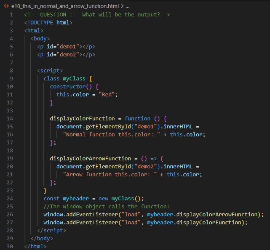Click the window object comment on line 25
Screen dimensions: 270x250
[107, 207]
